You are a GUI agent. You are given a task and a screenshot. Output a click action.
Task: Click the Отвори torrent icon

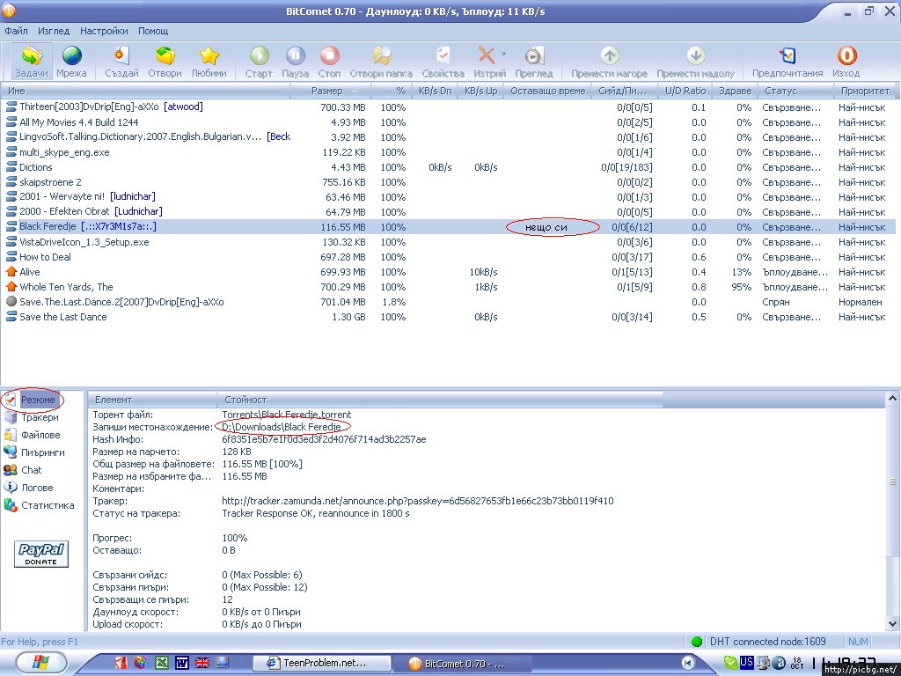coord(165,56)
